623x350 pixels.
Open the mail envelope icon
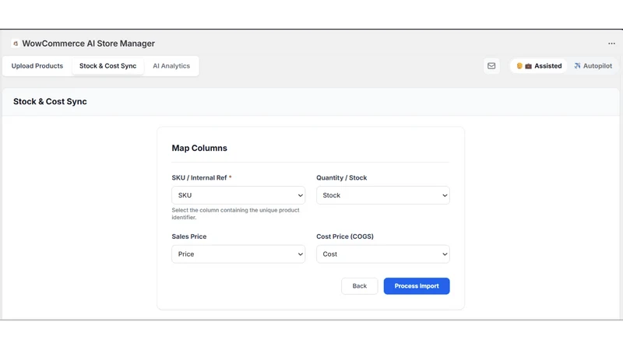pos(491,66)
